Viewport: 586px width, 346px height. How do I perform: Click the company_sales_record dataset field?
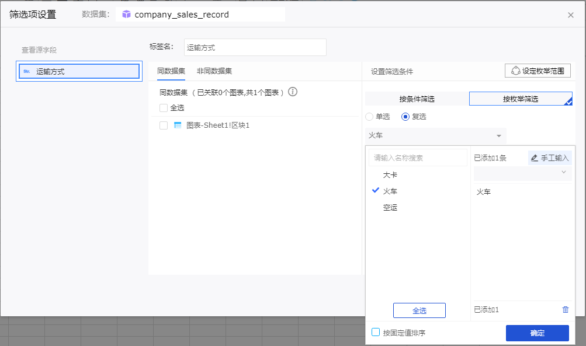[200, 15]
